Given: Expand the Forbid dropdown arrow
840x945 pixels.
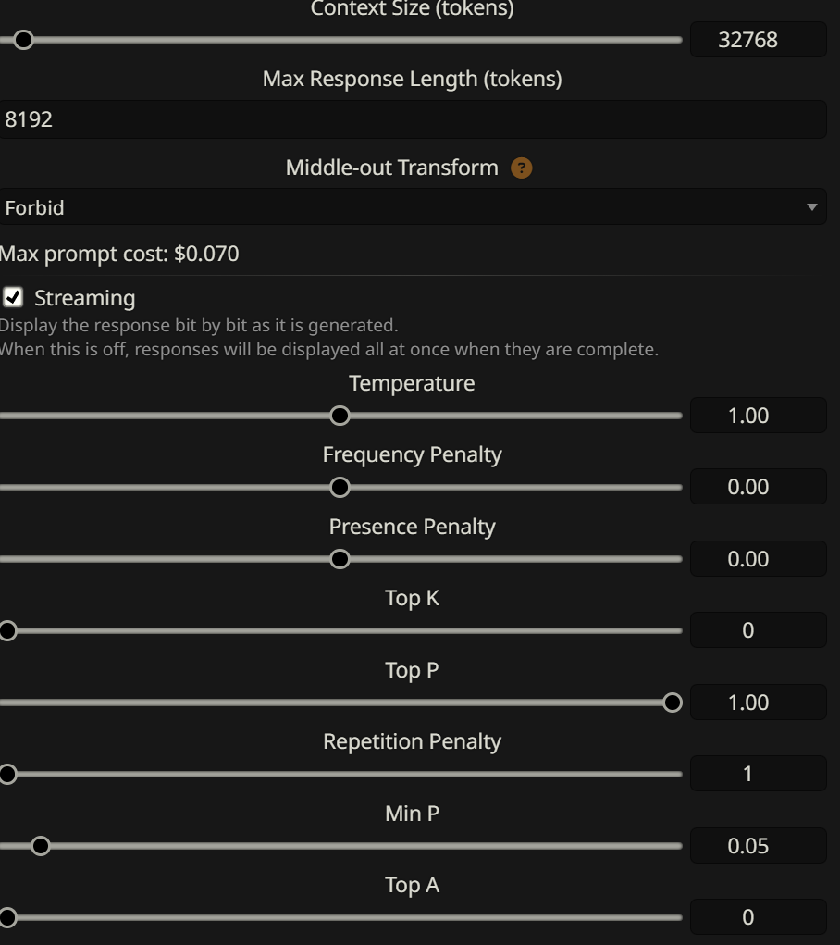Looking at the screenshot, I should [811, 207].
